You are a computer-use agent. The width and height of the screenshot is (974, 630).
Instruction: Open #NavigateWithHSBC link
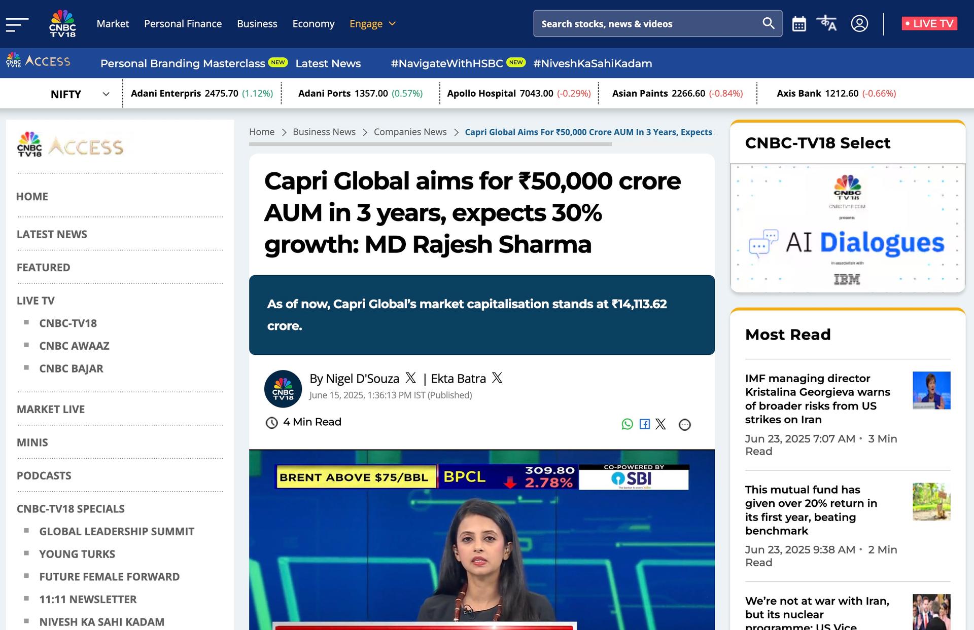[447, 63]
